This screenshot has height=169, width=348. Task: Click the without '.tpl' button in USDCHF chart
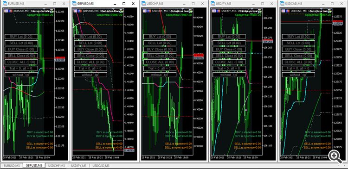(x=160, y=75)
